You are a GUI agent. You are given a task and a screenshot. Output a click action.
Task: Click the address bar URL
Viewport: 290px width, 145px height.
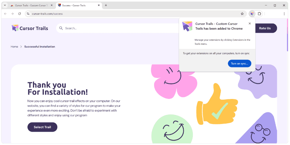click(x=47, y=14)
